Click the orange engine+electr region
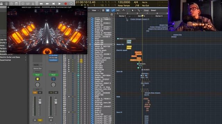 click(136, 60)
